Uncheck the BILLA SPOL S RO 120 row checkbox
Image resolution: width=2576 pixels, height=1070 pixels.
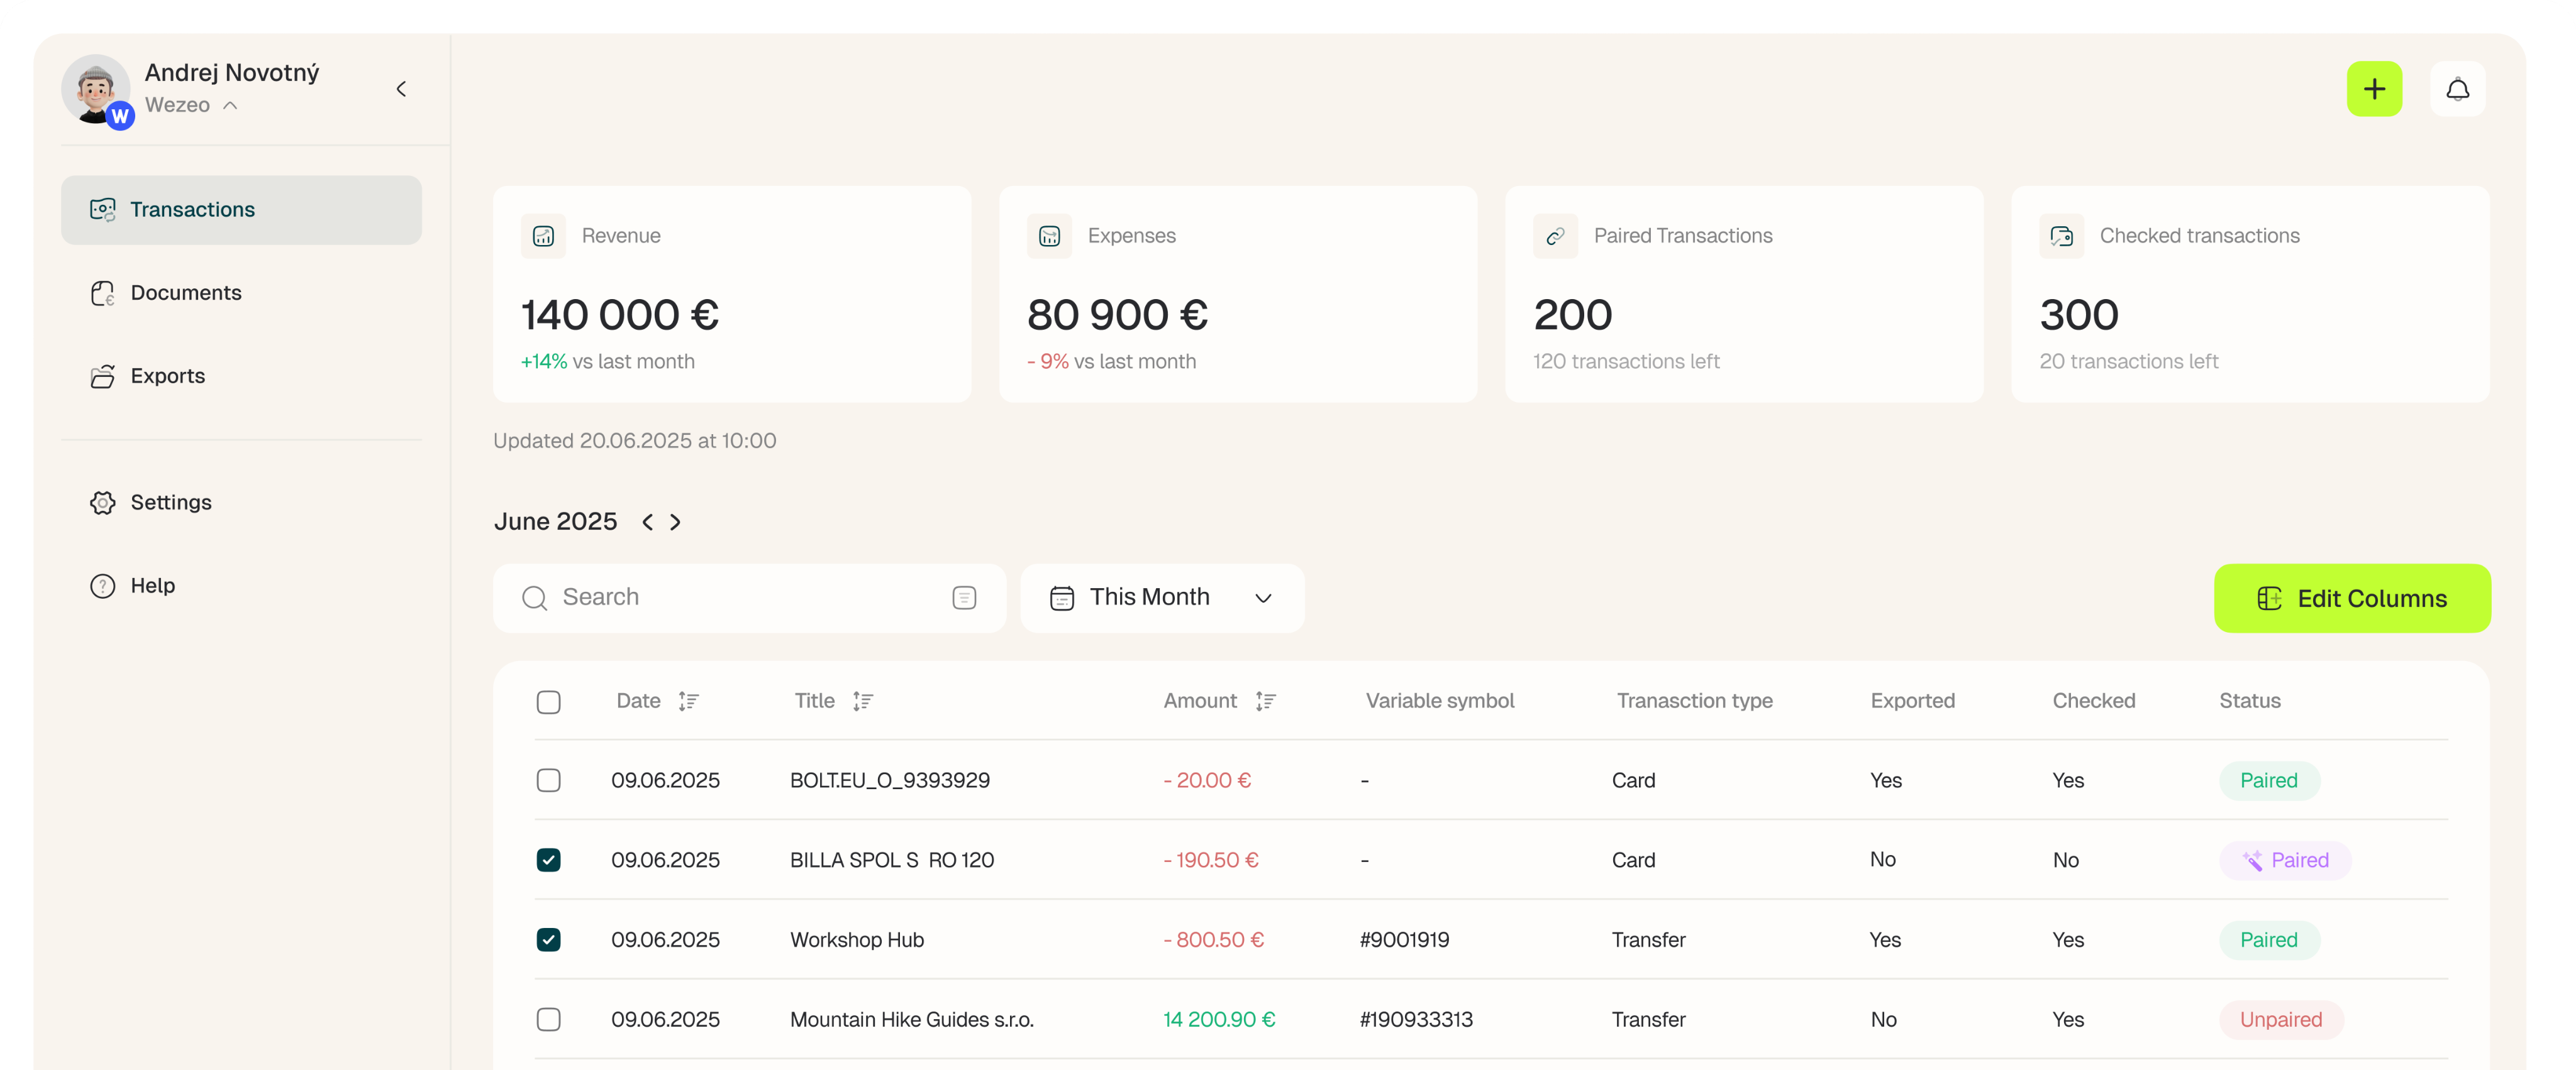click(548, 860)
